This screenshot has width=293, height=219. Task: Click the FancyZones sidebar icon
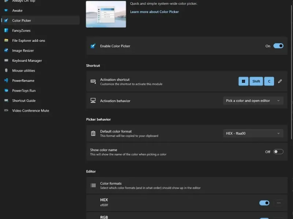(6, 30)
